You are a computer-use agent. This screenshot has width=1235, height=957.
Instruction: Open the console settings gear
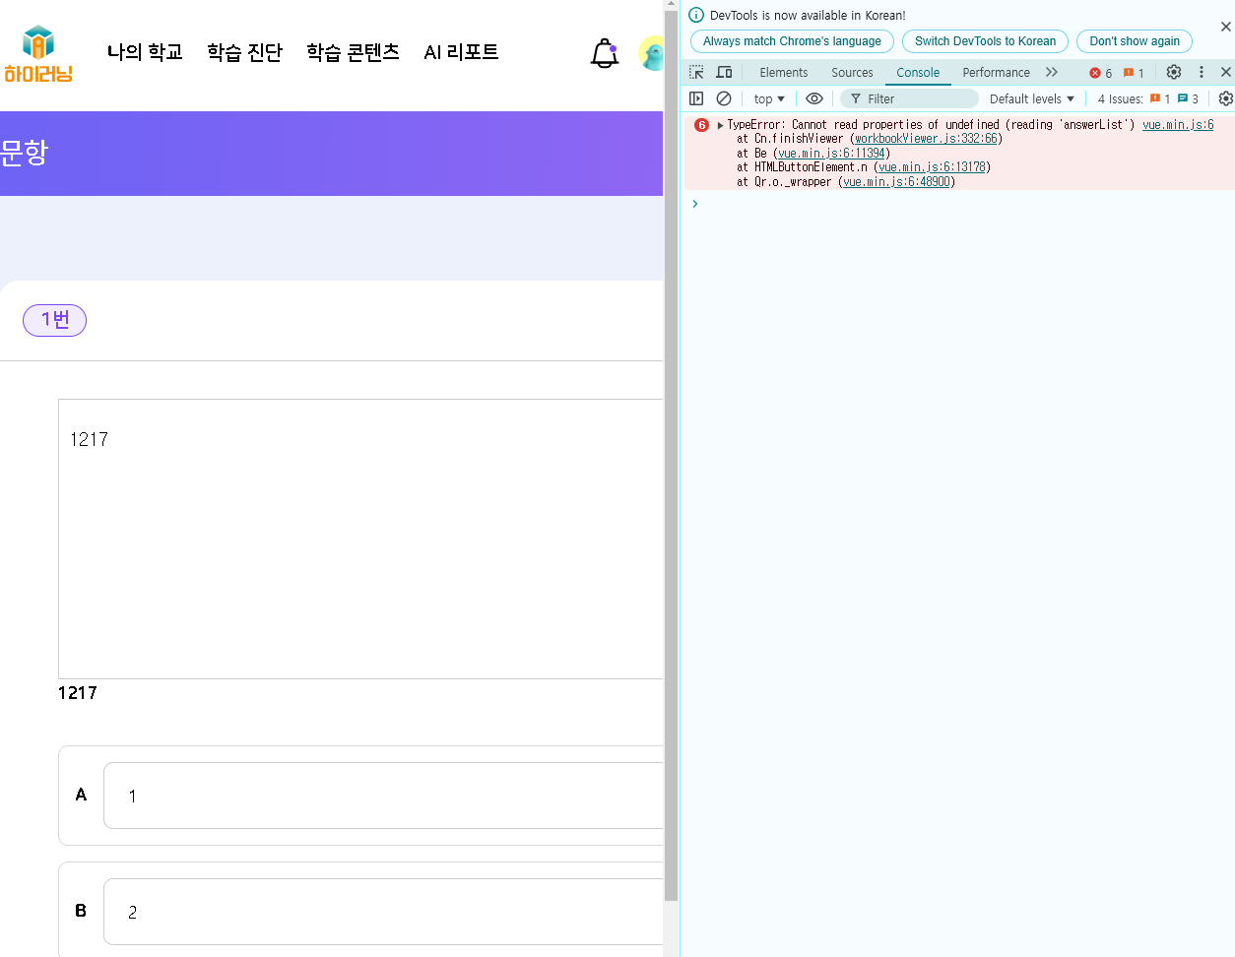(x=1225, y=98)
